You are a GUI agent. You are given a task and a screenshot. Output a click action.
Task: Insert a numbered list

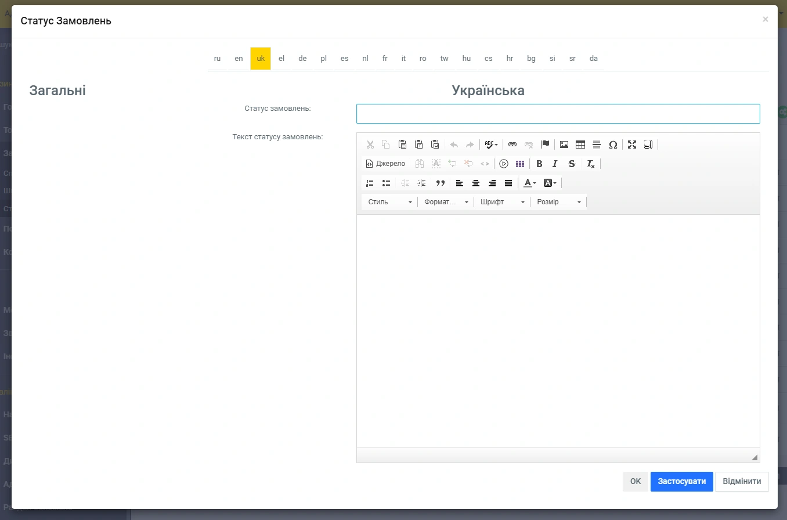[x=370, y=183]
